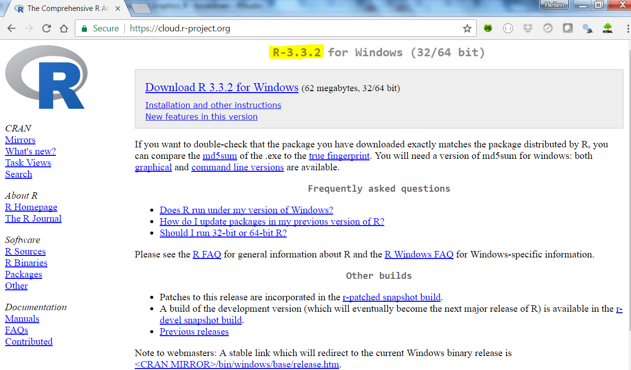This screenshot has width=631, height=370.
Task: Reload the CRAN page
Action: (46, 28)
